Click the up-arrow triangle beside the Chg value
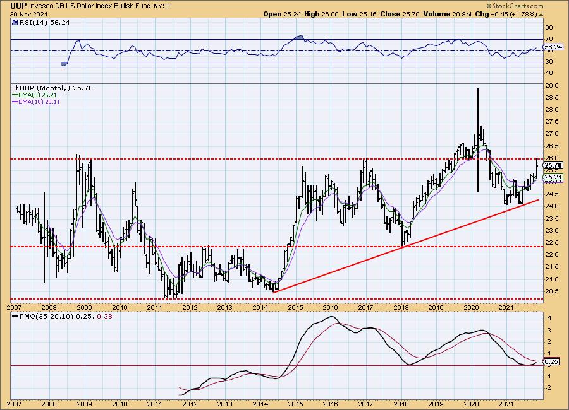The height and width of the screenshot is (410, 569). 541,15
